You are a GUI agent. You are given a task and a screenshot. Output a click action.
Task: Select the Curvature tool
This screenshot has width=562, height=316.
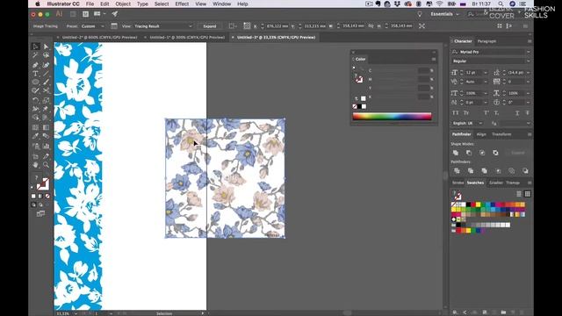click(x=46, y=65)
